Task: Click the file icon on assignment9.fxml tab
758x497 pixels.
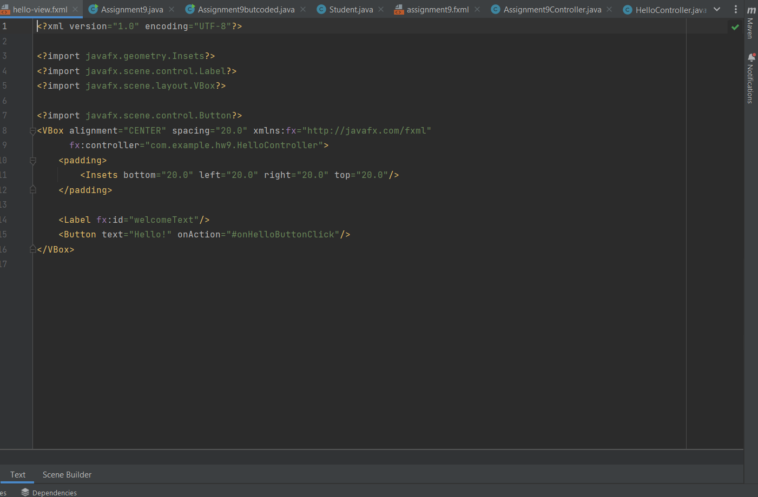Action: tap(399, 9)
